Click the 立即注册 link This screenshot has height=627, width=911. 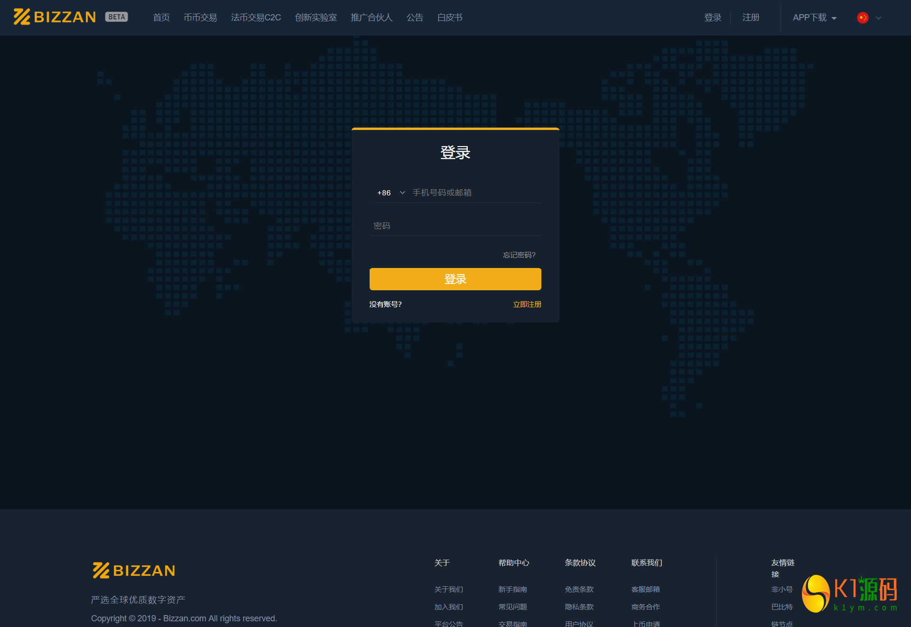click(527, 304)
